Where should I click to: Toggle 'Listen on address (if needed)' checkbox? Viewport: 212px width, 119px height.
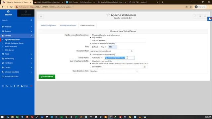(x=91, y=44)
